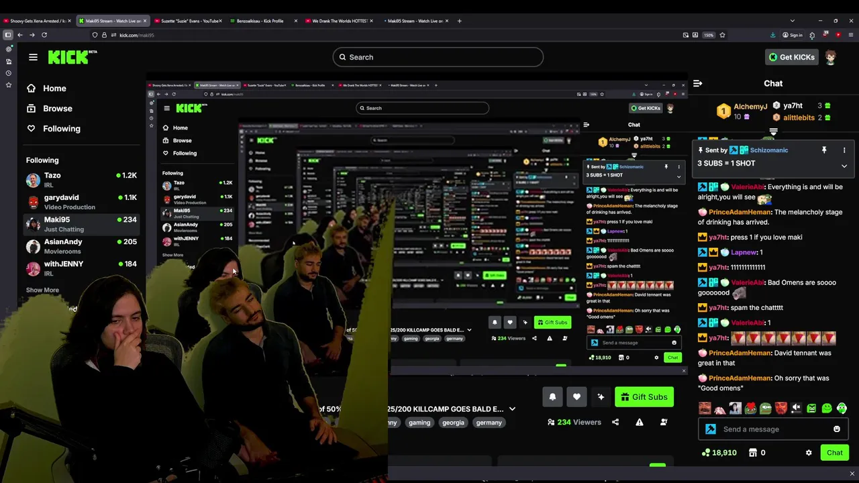This screenshot has width=859, height=483.
Task: Focus the Send a message field
Action: (x=774, y=429)
